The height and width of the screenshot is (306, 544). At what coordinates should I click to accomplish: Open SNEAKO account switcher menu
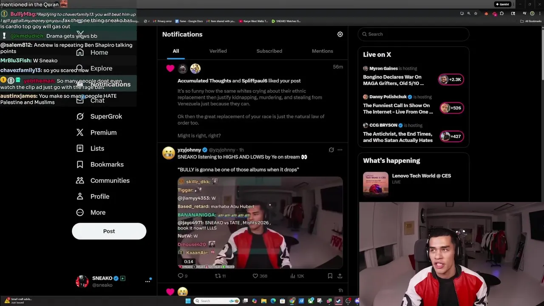[147, 281]
